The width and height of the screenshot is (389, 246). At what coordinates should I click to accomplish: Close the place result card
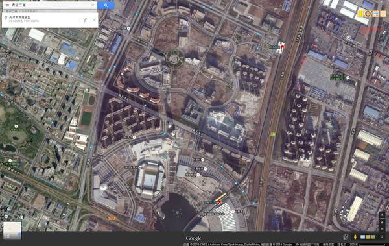94,20
